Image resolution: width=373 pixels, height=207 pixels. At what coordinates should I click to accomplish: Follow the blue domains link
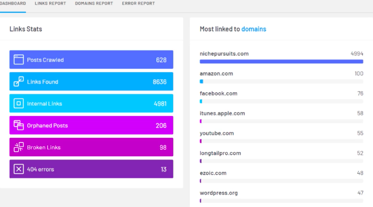pyautogui.click(x=254, y=29)
